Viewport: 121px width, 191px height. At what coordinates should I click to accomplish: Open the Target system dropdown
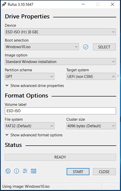coord(91,76)
